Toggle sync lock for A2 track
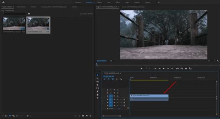The image size is (220, 119). pos(115,102)
